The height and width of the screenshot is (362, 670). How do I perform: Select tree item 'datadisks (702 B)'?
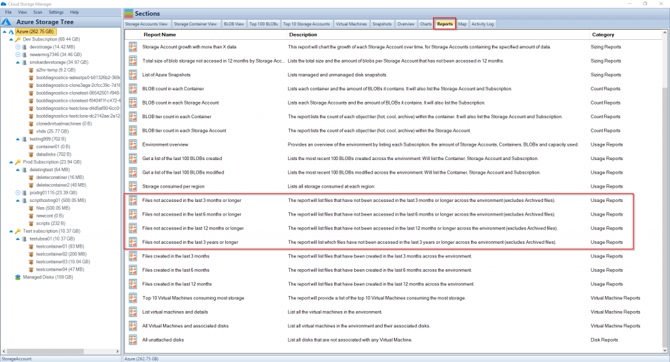(x=54, y=154)
